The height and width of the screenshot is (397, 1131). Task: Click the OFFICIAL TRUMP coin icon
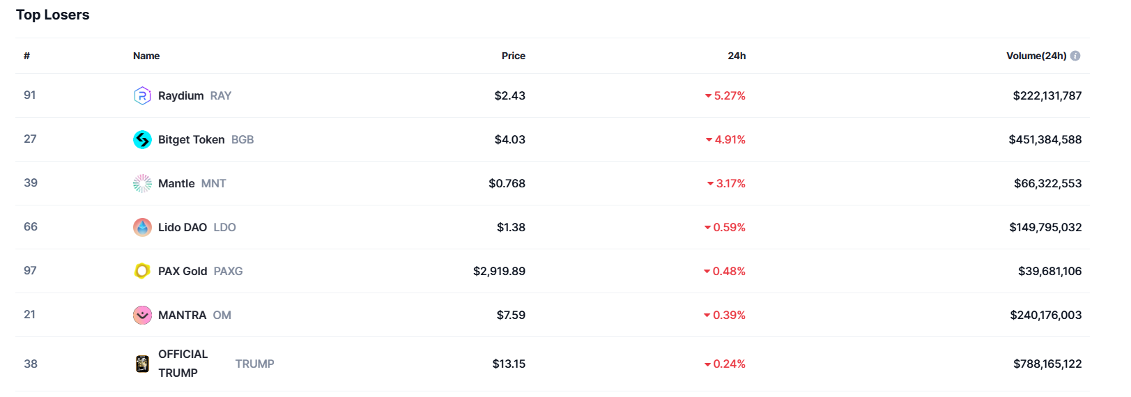coord(142,364)
